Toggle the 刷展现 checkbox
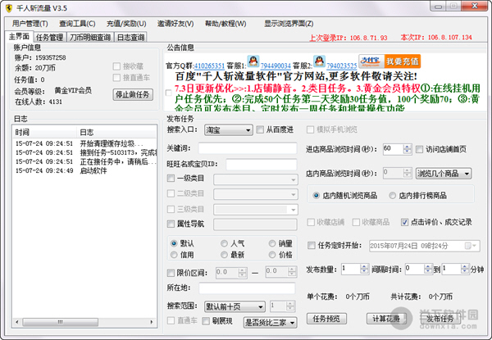 pyautogui.click(x=206, y=321)
